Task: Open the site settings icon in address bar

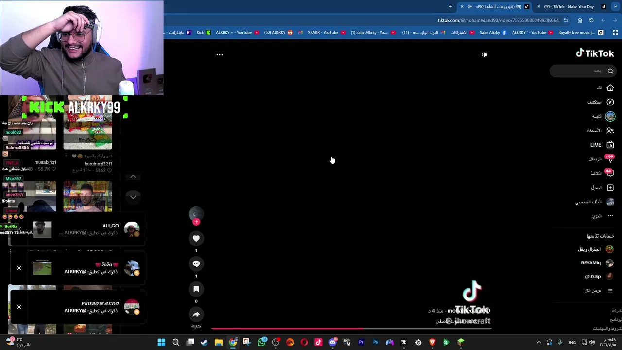Action: tap(566, 20)
